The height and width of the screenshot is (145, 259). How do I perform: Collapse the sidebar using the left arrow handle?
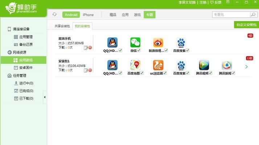pos(45,97)
